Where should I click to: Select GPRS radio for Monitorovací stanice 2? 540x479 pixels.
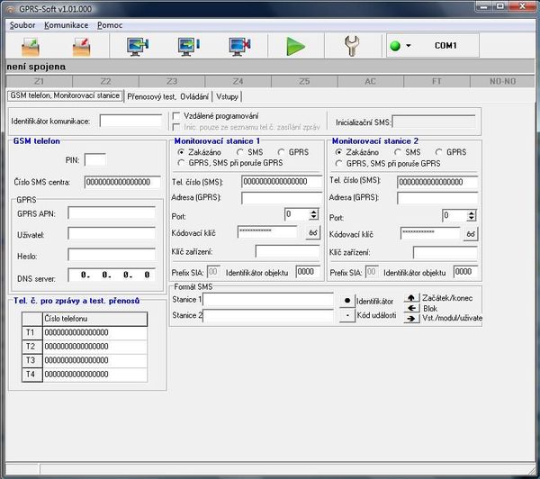tap(438, 152)
